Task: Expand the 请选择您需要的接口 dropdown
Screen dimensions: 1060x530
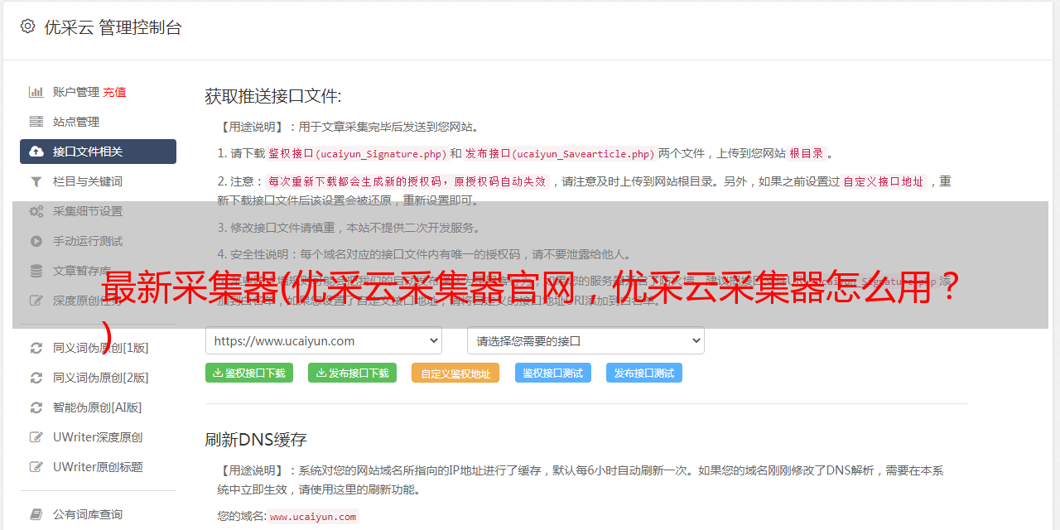Action: [585, 340]
